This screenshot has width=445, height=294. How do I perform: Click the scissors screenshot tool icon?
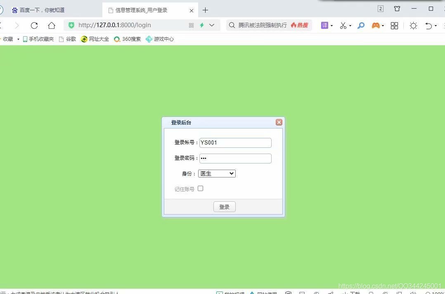point(343,26)
